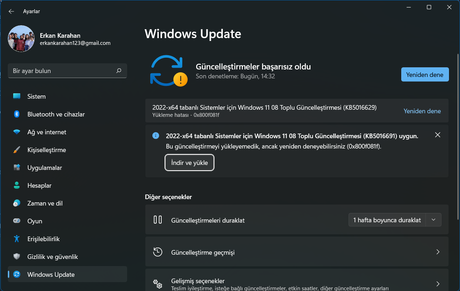Click the blue 'Yeniden dene' button

[425, 75]
